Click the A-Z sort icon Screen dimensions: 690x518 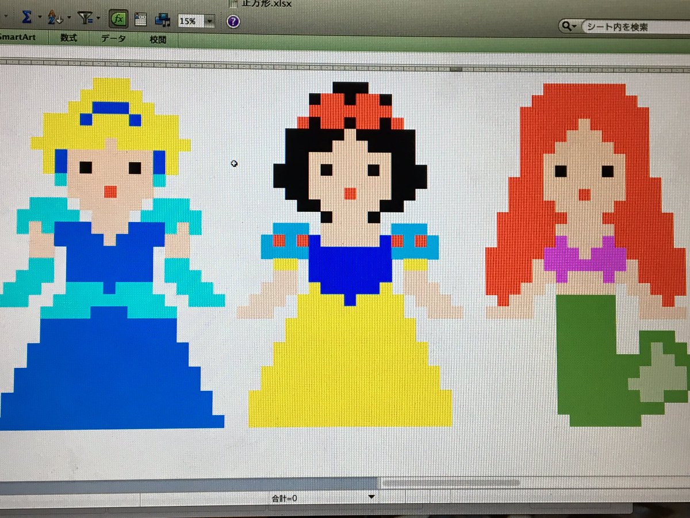(55, 18)
